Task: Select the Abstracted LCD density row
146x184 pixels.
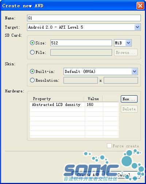Action: 74,104
